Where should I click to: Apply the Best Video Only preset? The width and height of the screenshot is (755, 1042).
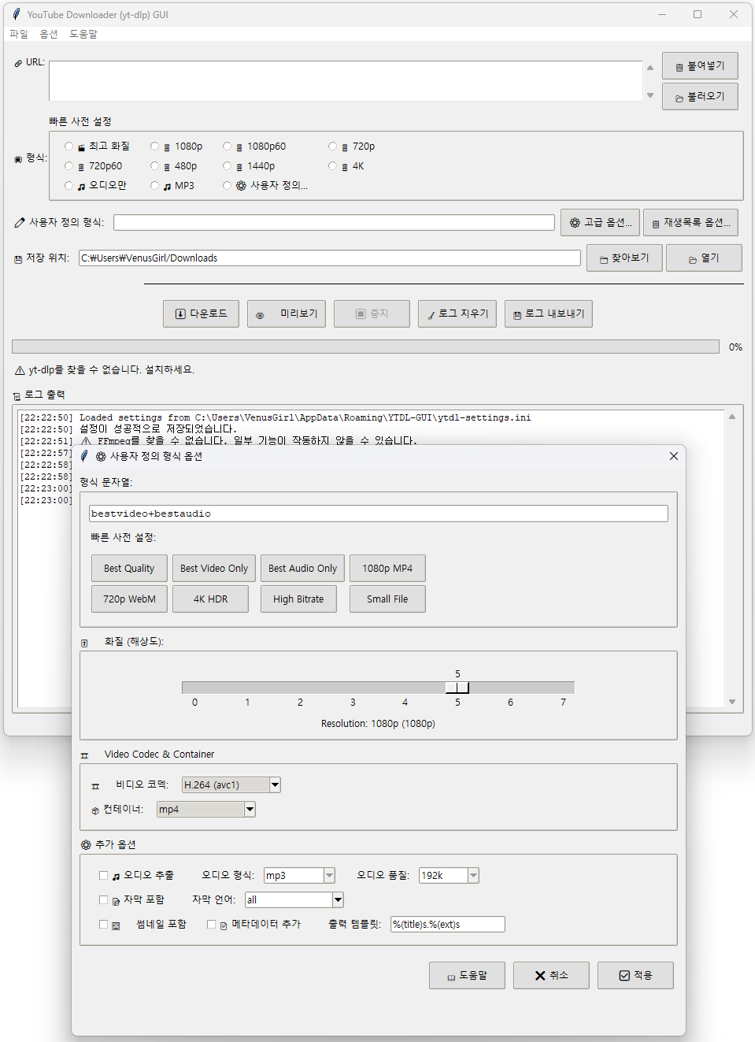(214, 569)
